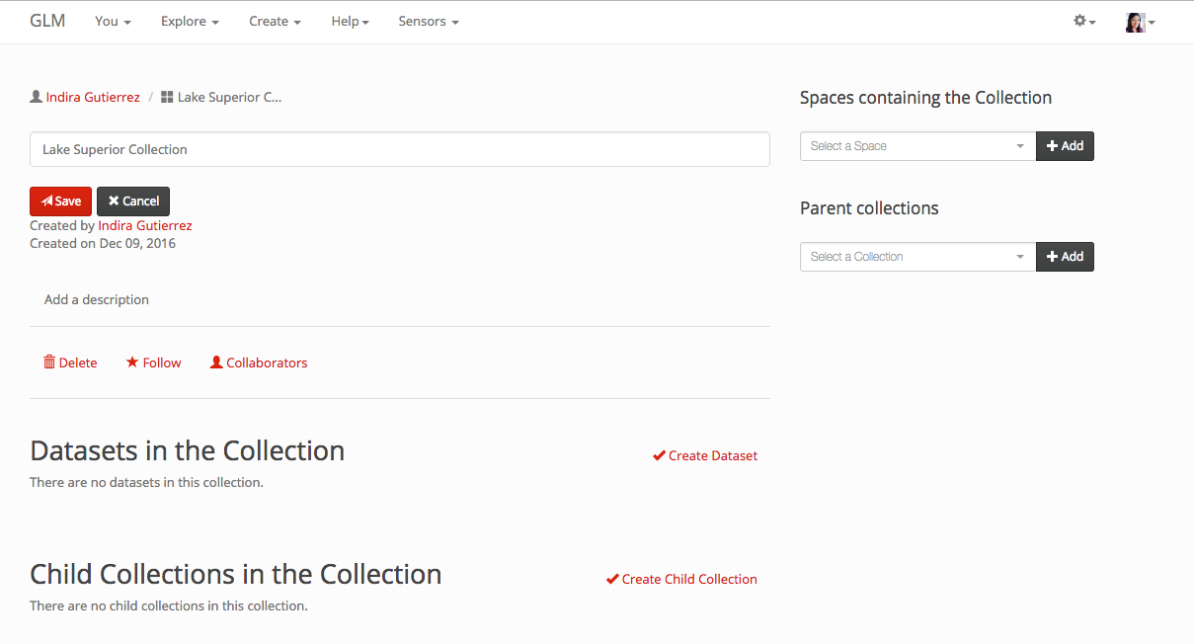The width and height of the screenshot is (1194, 644).
Task: Open the Sensors menu
Action: 428,21
